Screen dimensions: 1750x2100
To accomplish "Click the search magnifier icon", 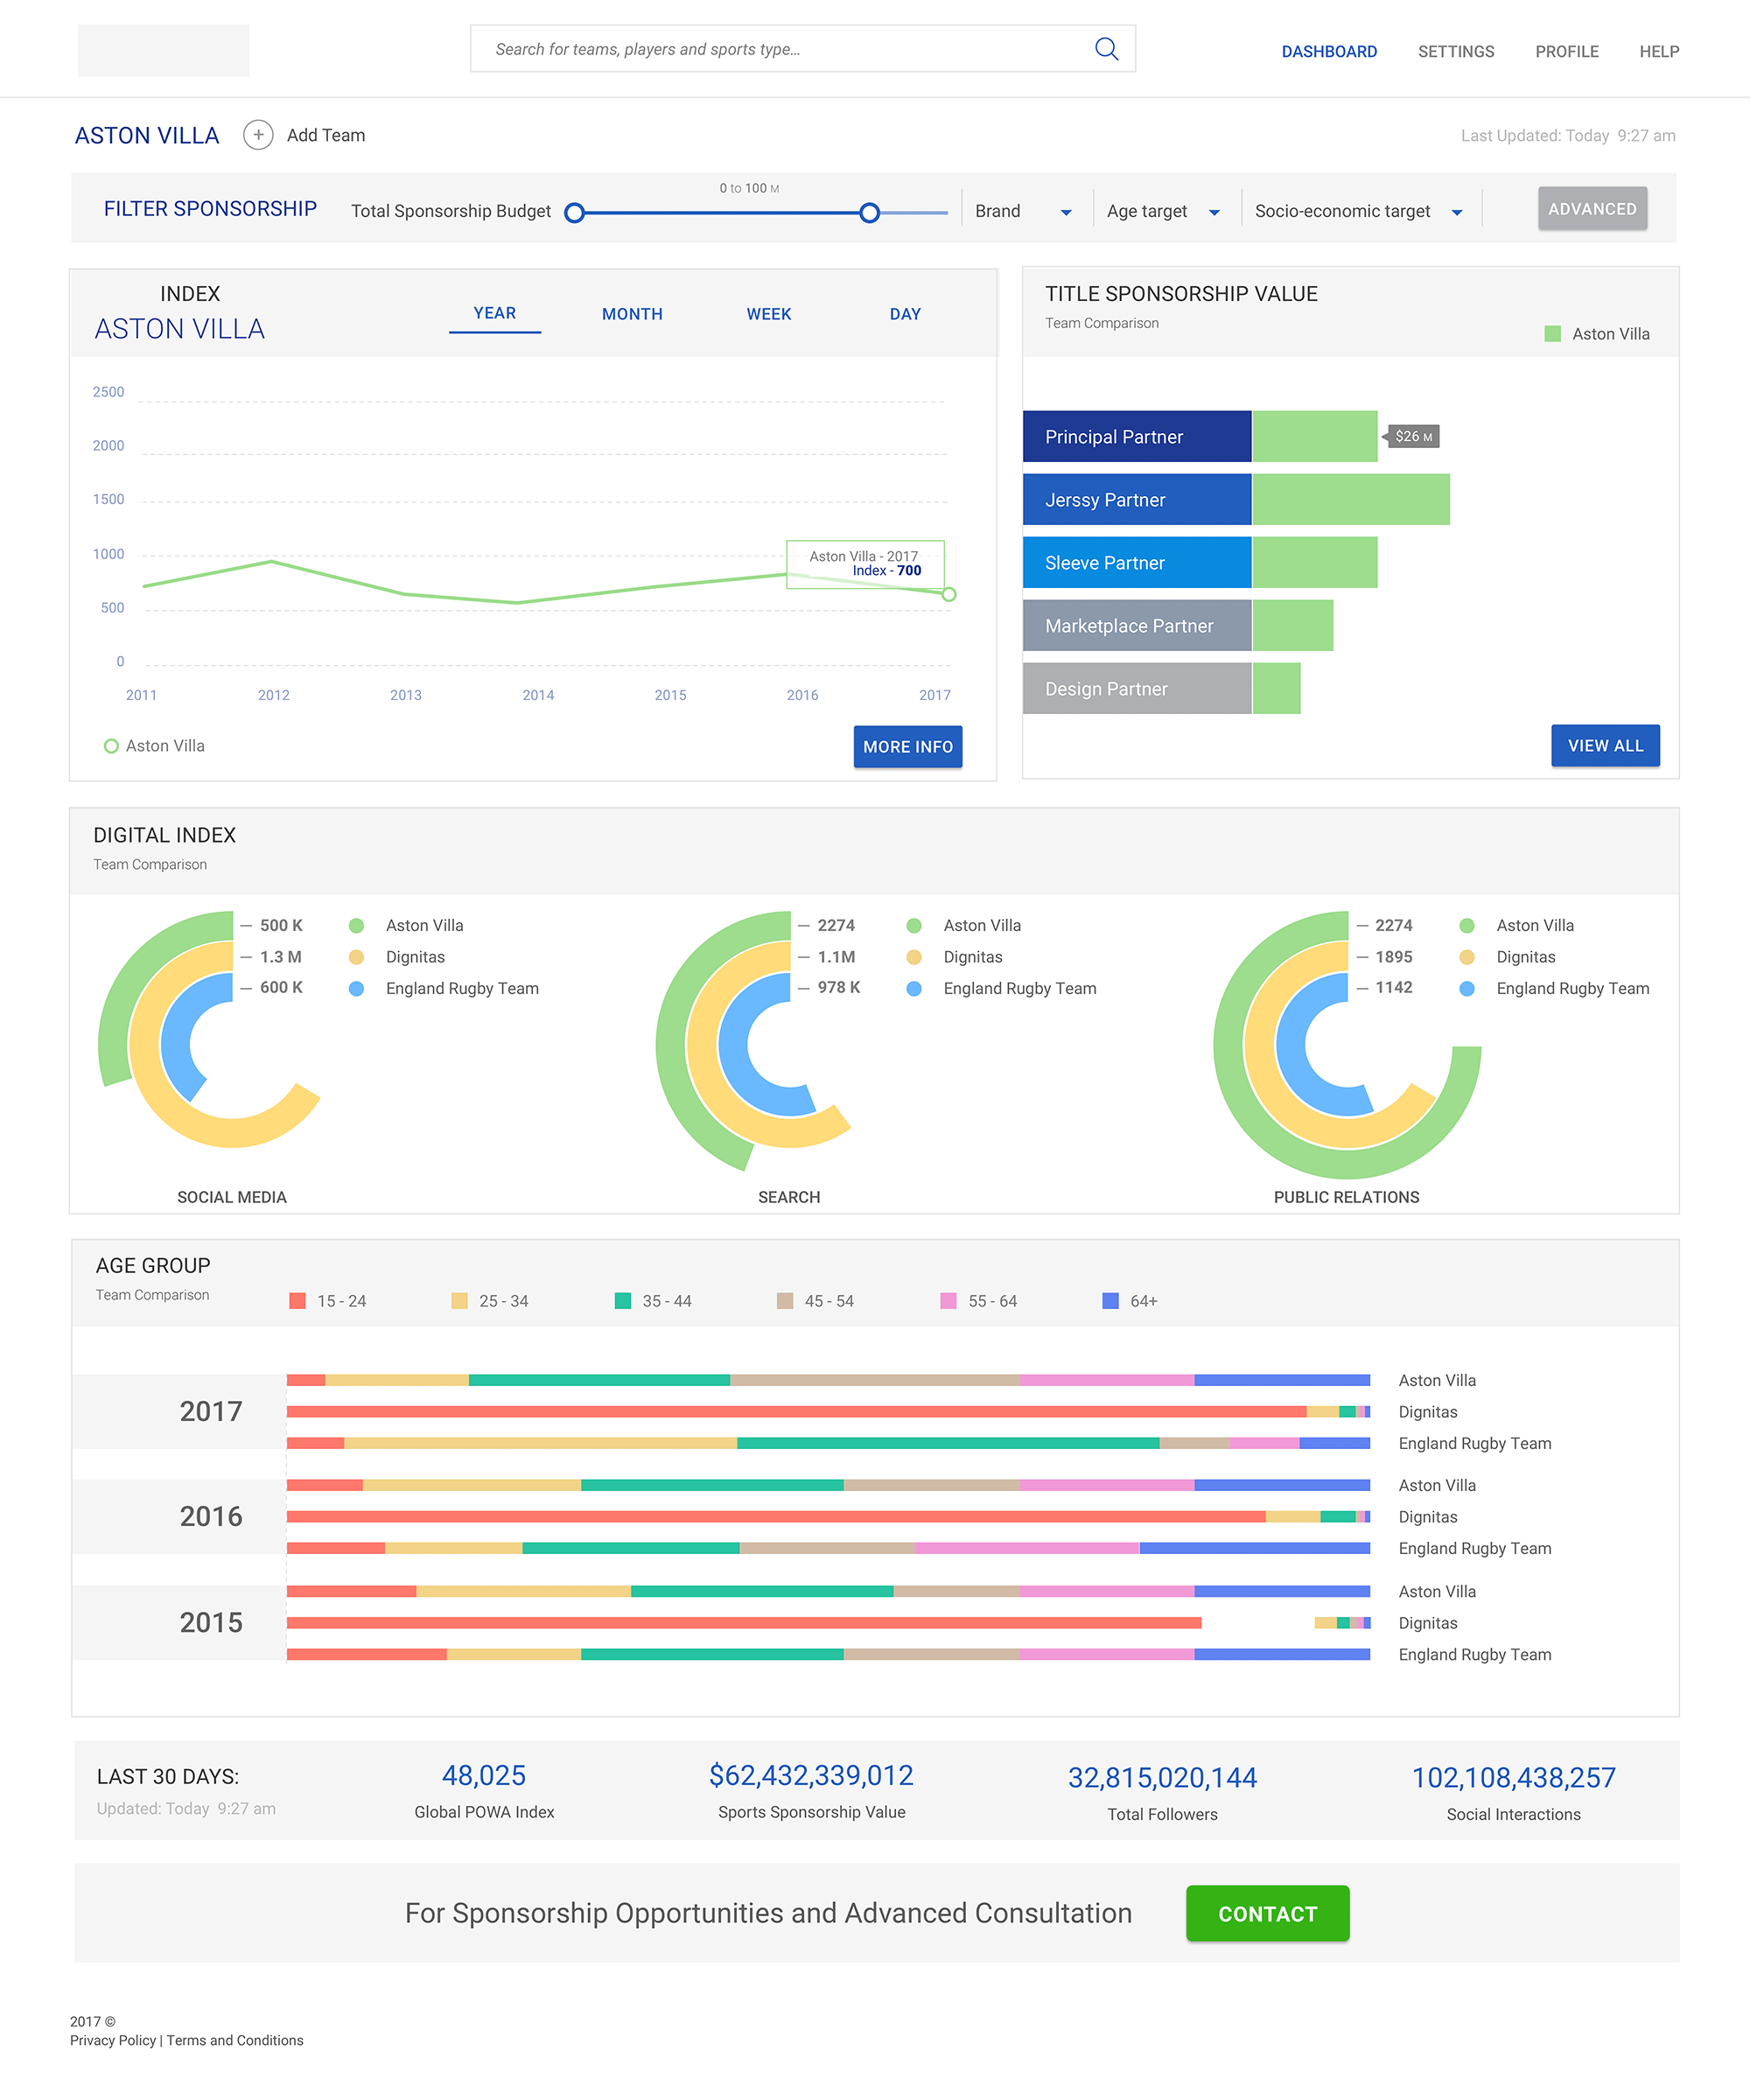I will click(x=1106, y=48).
